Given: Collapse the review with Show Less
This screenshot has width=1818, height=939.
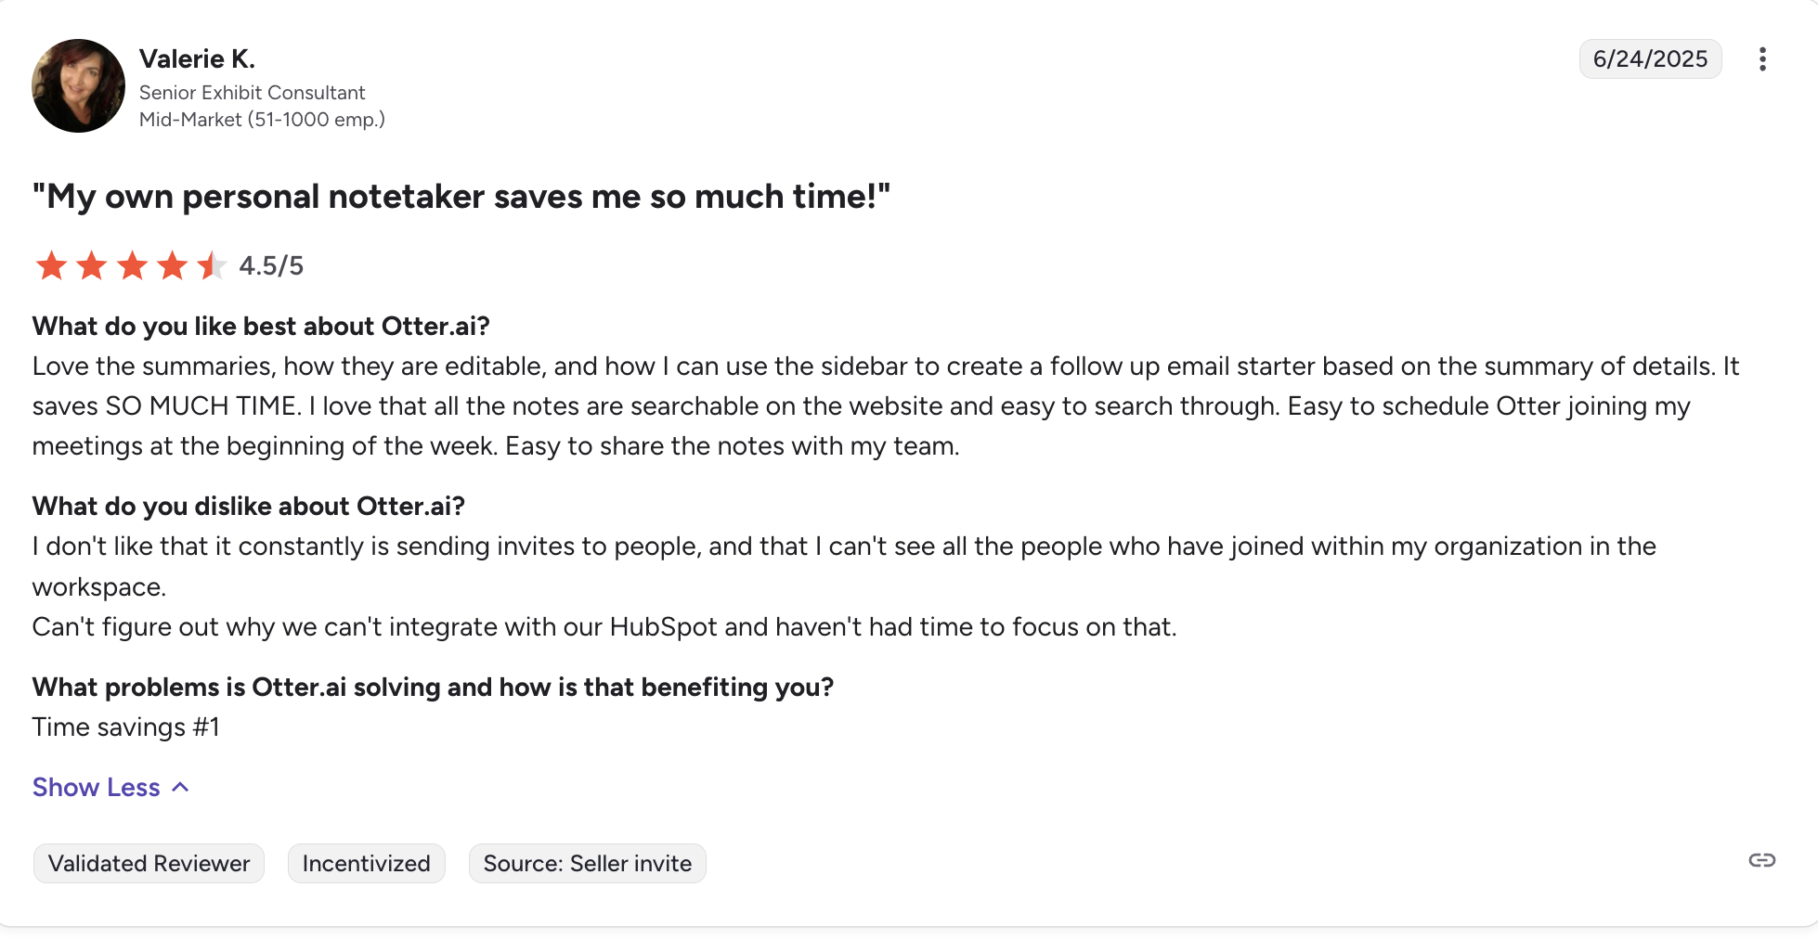Looking at the screenshot, I should tap(110, 787).
